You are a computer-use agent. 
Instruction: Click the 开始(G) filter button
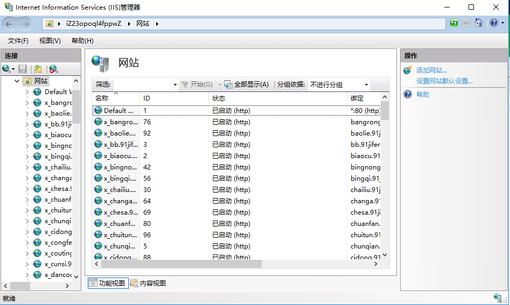pyautogui.click(x=197, y=85)
